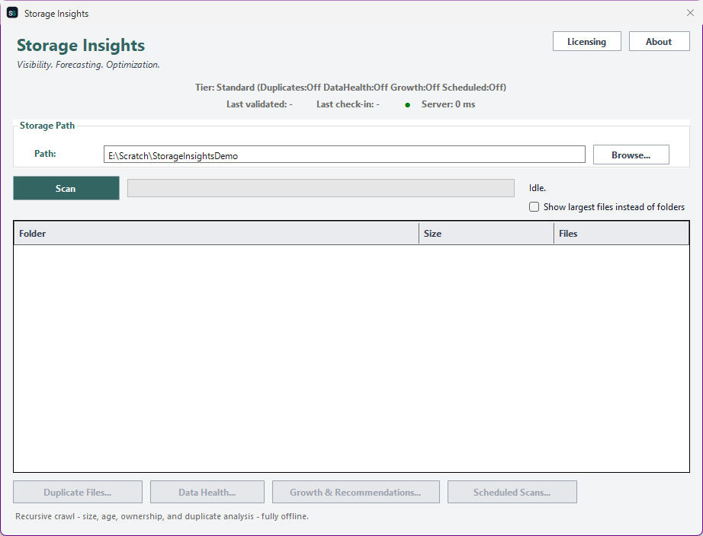
Task: Click the 'Storage Insights' window title text
Action: [56, 14]
